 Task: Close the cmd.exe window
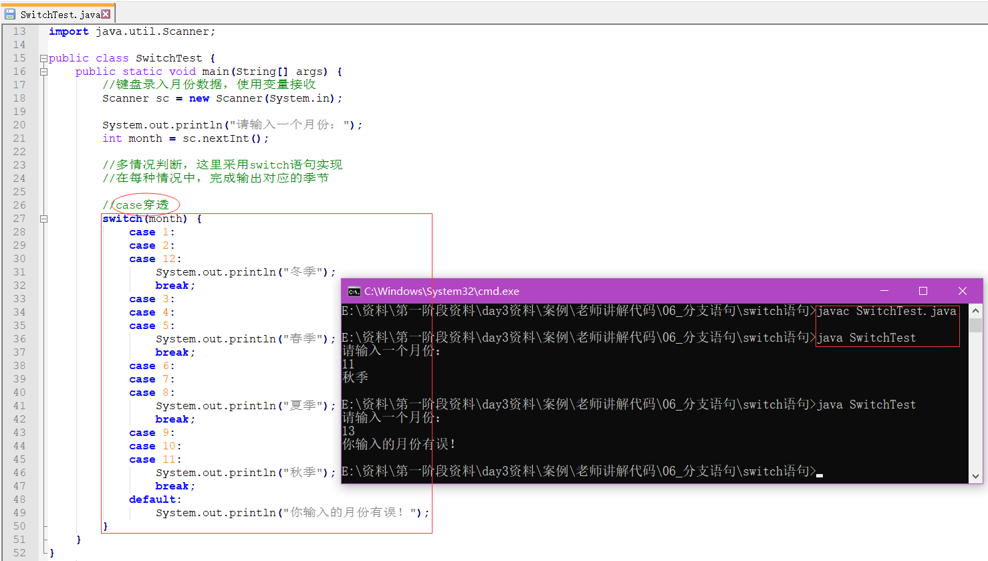pyautogui.click(x=963, y=291)
